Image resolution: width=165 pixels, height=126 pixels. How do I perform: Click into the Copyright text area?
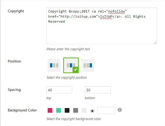102,26
